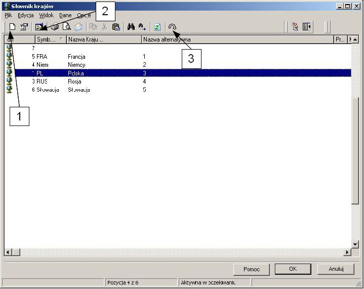This screenshot has width=364, height=289.
Task: Click the Nazwa alternatywna column header
Action: click(x=238, y=39)
